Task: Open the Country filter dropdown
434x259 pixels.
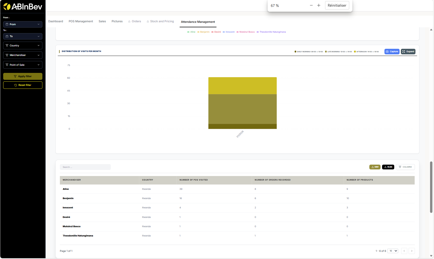Action: click(x=23, y=46)
